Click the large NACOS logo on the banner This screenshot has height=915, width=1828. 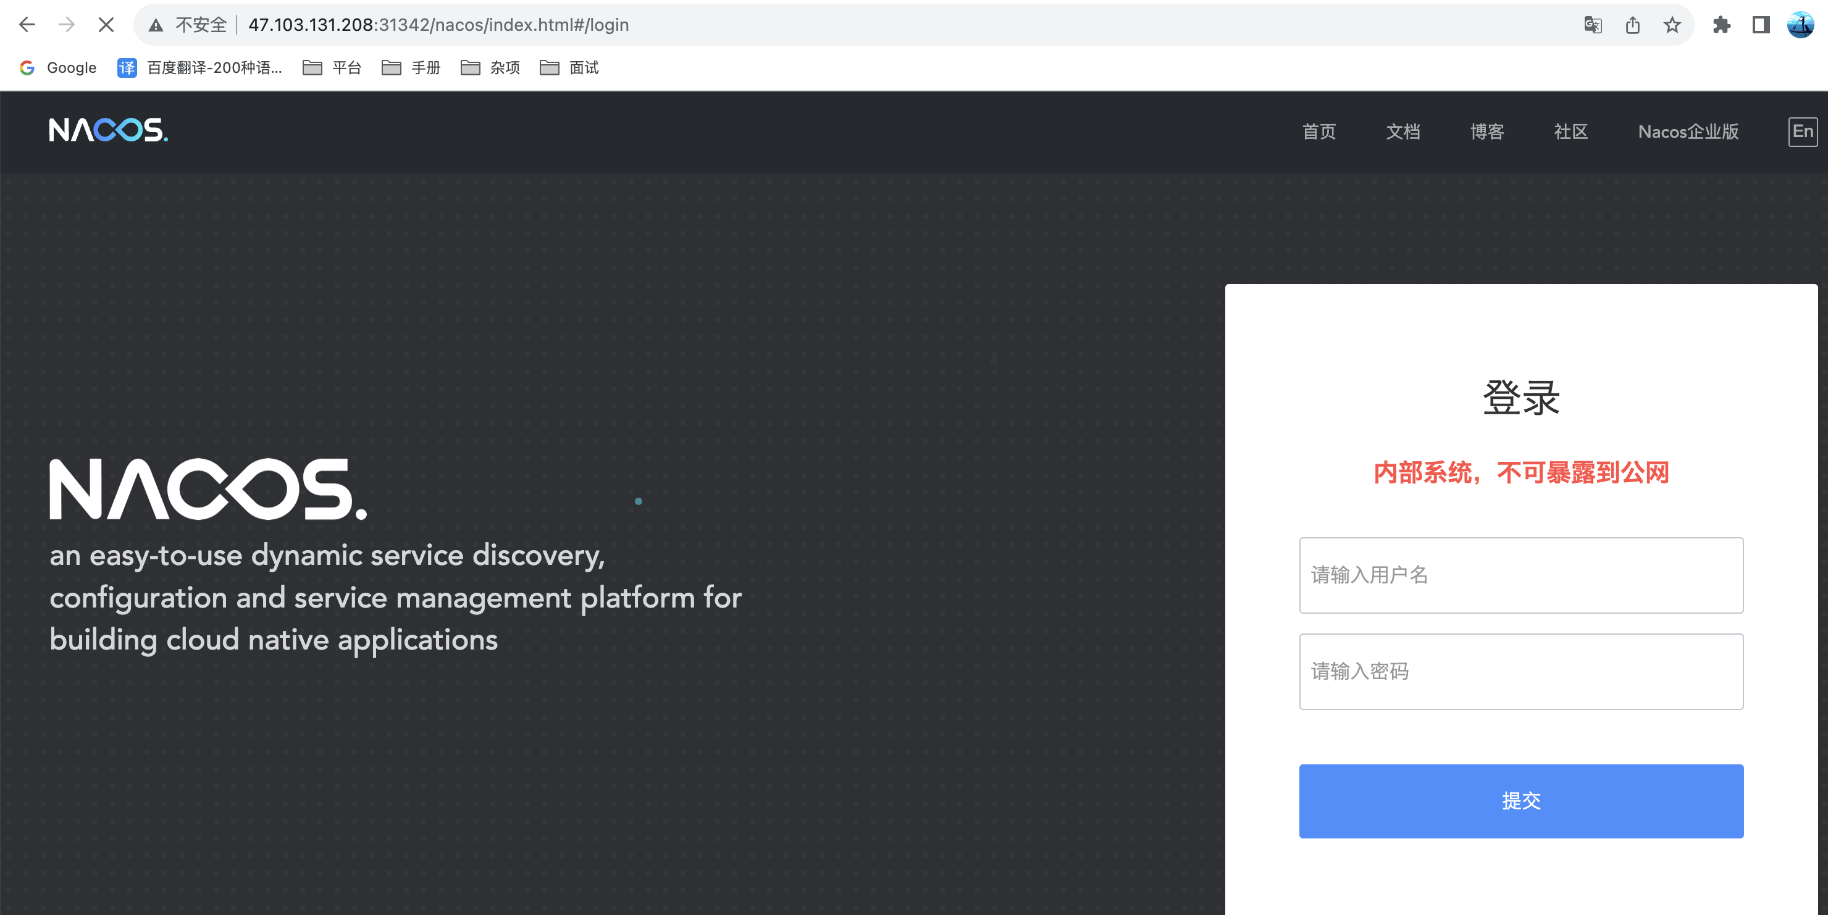coord(208,490)
